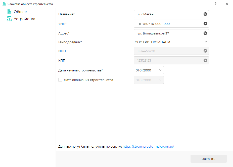Click the building icon next to Общее
Viewport: 233px width, 167px height.
9,12
